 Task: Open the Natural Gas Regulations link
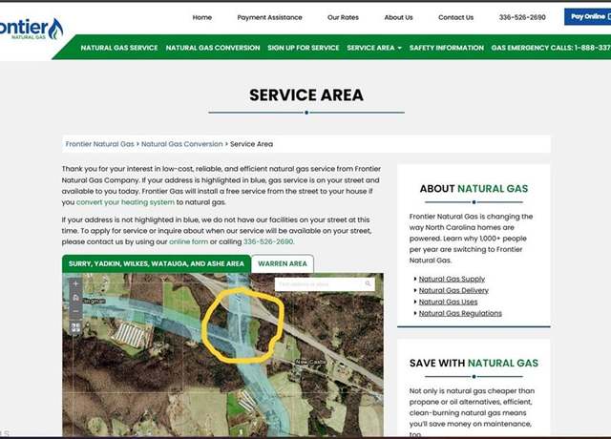point(460,313)
